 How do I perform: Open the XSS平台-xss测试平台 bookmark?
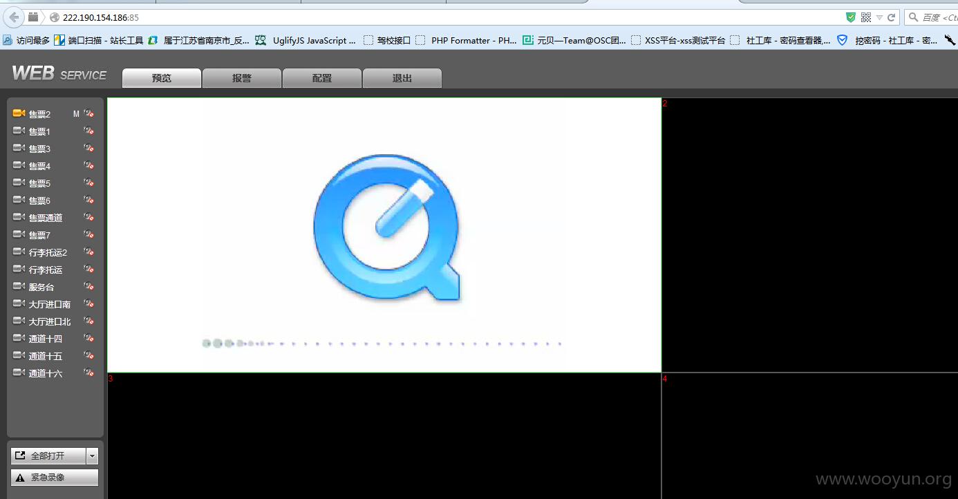point(678,41)
